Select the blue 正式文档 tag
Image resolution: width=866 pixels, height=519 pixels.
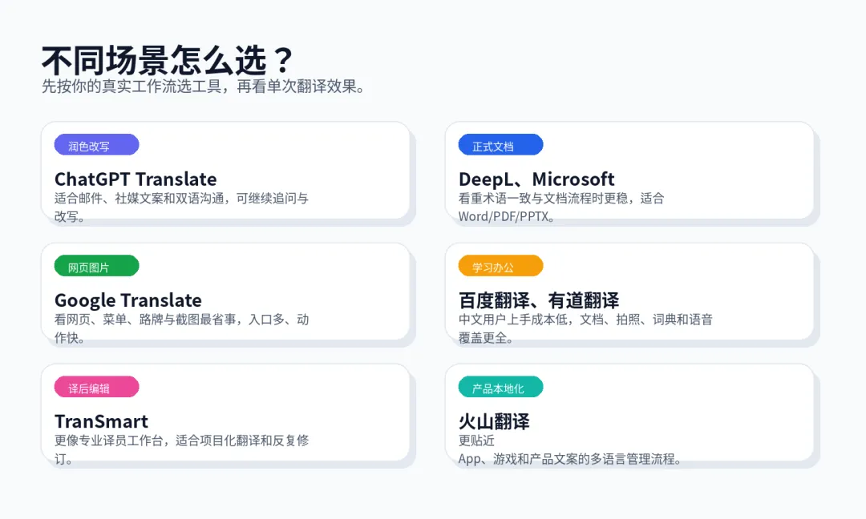(500, 145)
